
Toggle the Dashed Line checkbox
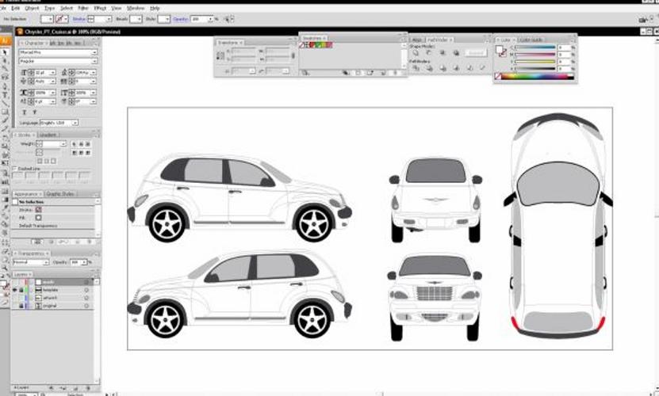(x=14, y=169)
